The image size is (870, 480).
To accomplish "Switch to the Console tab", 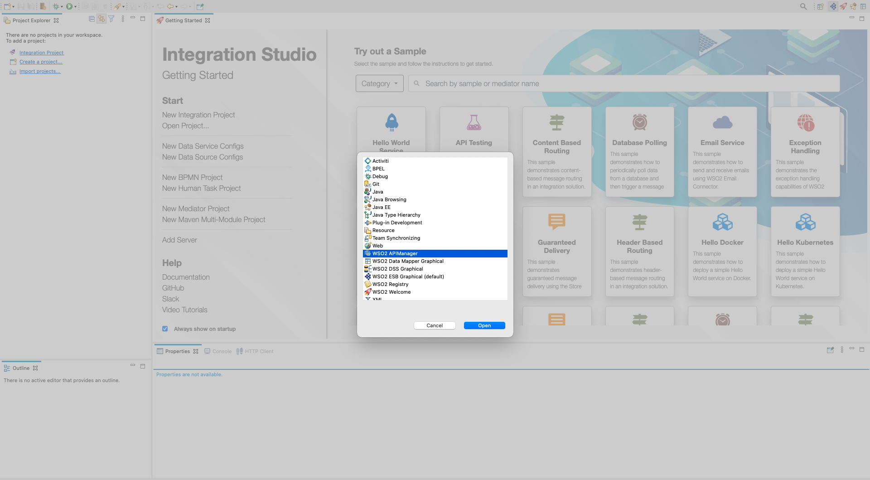I will click(222, 351).
